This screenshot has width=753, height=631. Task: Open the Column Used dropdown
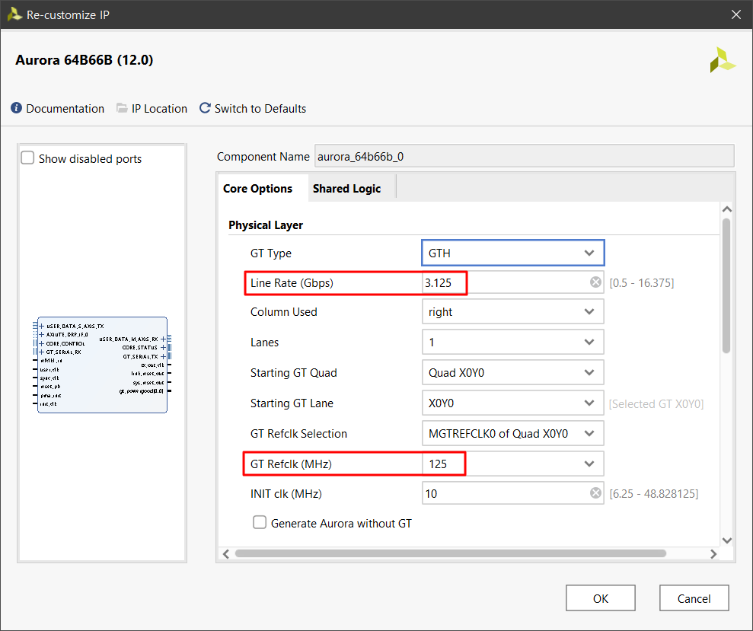[x=513, y=311]
